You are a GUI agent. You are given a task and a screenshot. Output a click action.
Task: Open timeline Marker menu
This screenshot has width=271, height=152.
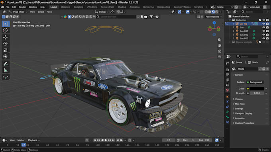tap(21, 140)
